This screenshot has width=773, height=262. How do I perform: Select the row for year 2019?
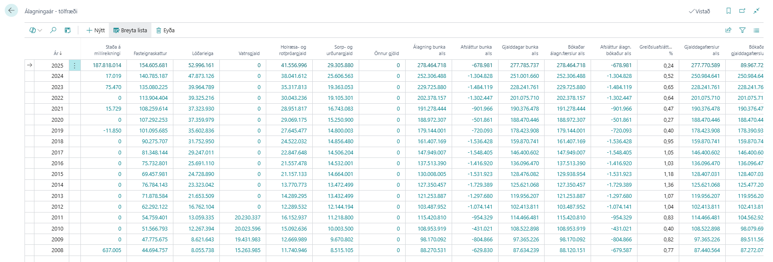coord(29,131)
